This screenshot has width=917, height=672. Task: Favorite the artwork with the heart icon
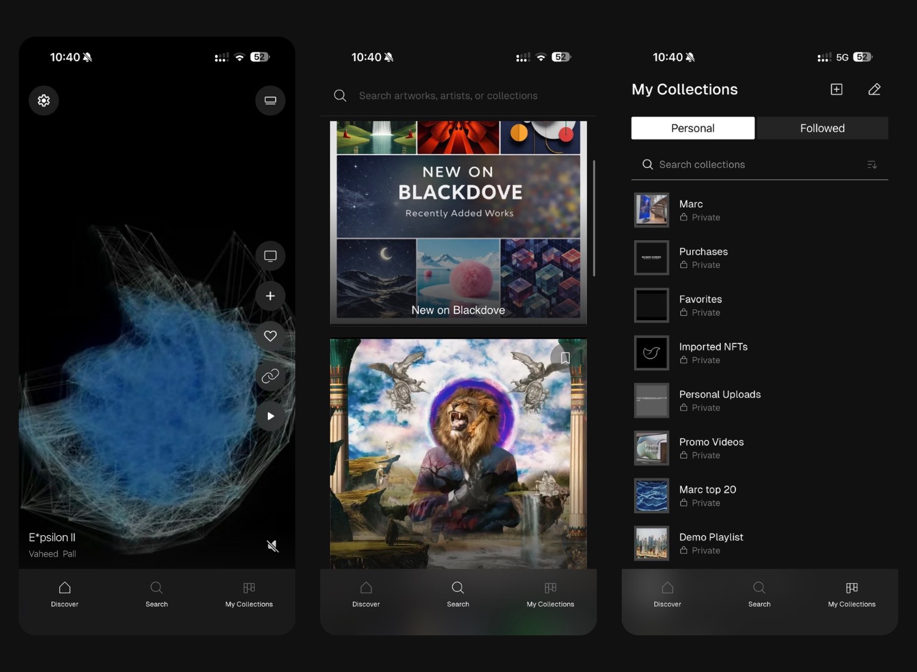[270, 336]
